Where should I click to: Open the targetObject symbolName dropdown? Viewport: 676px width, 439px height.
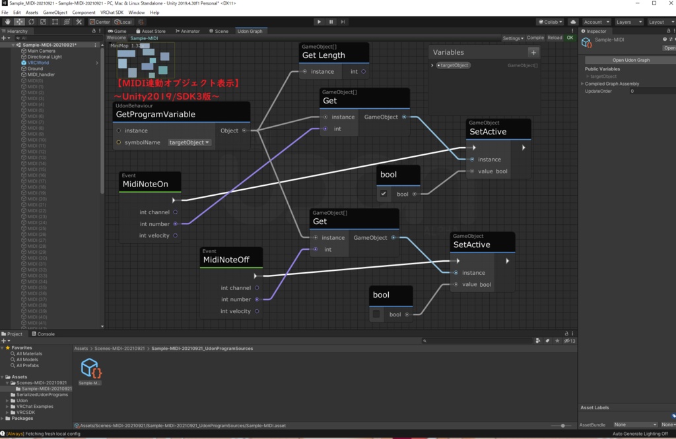point(189,142)
